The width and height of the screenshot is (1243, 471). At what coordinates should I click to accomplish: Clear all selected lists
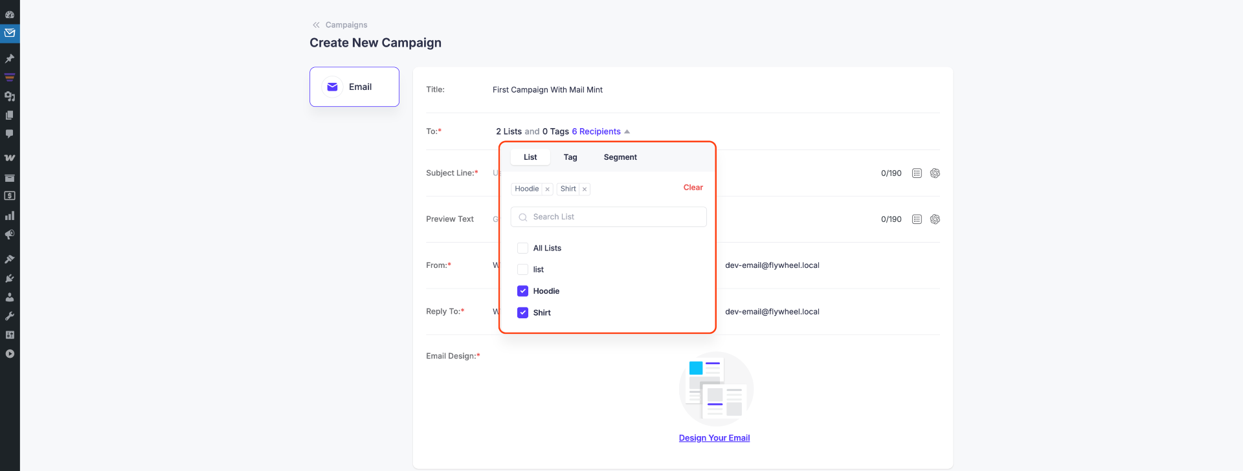693,188
